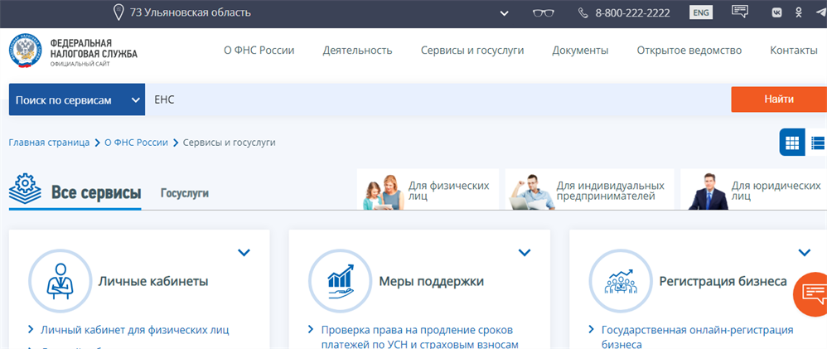Click the Регистрация бизнеса heading
This screenshot has width=827, height=349.
[723, 281]
